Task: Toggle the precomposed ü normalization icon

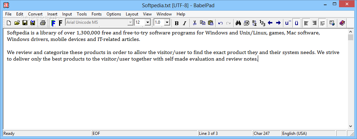Action: 297,23
